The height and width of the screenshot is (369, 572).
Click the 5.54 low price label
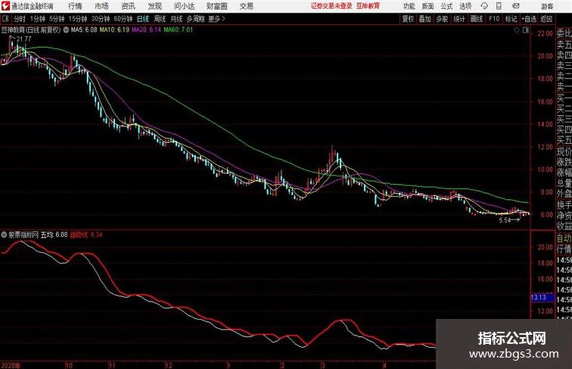(505, 221)
